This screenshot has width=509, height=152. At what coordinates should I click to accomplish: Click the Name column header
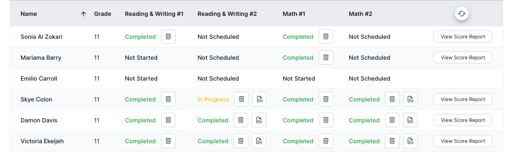[29, 14]
